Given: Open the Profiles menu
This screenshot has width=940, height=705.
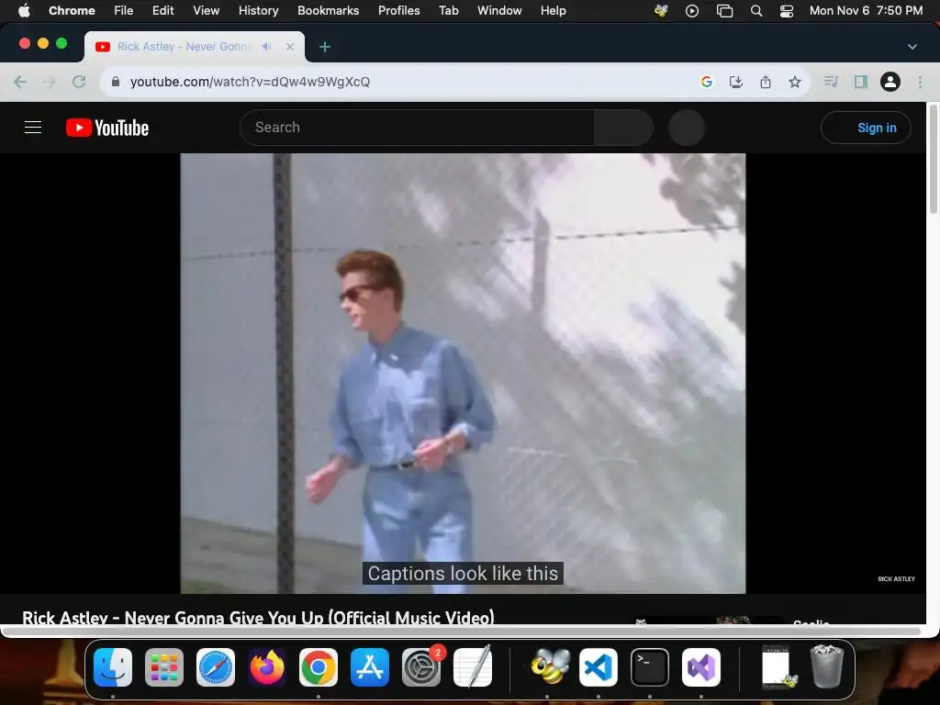Looking at the screenshot, I should (x=398, y=10).
